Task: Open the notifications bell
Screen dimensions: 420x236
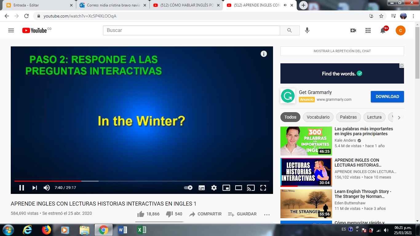Action: click(383, 30)
